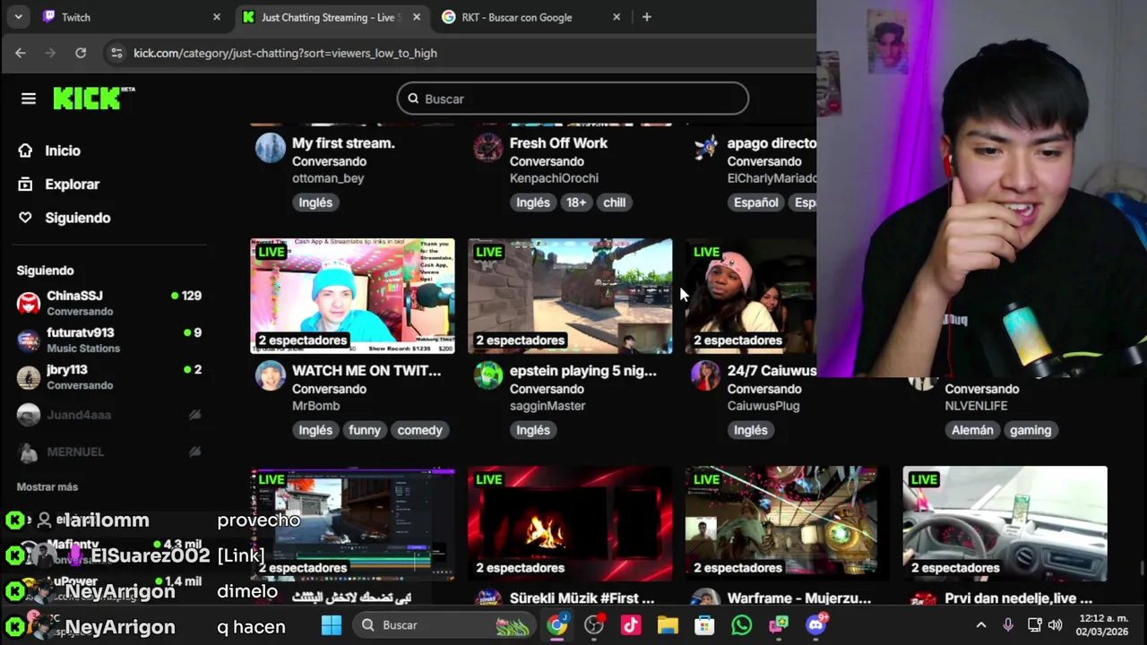
Task: Close the RKT Google tab
Action: tap(617, 17)
